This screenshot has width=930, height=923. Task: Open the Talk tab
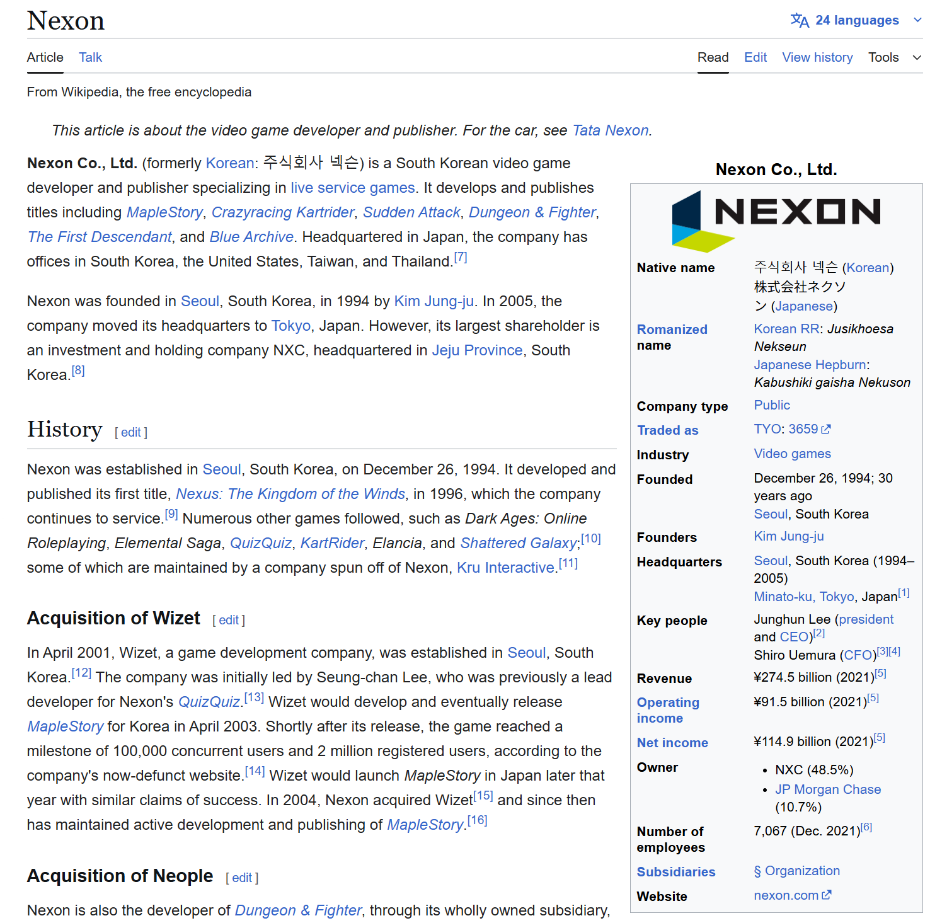(90, 57)
